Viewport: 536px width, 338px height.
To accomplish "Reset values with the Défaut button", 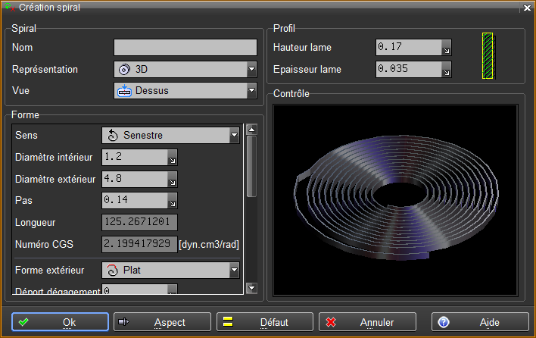I will [x=264, y=322].
